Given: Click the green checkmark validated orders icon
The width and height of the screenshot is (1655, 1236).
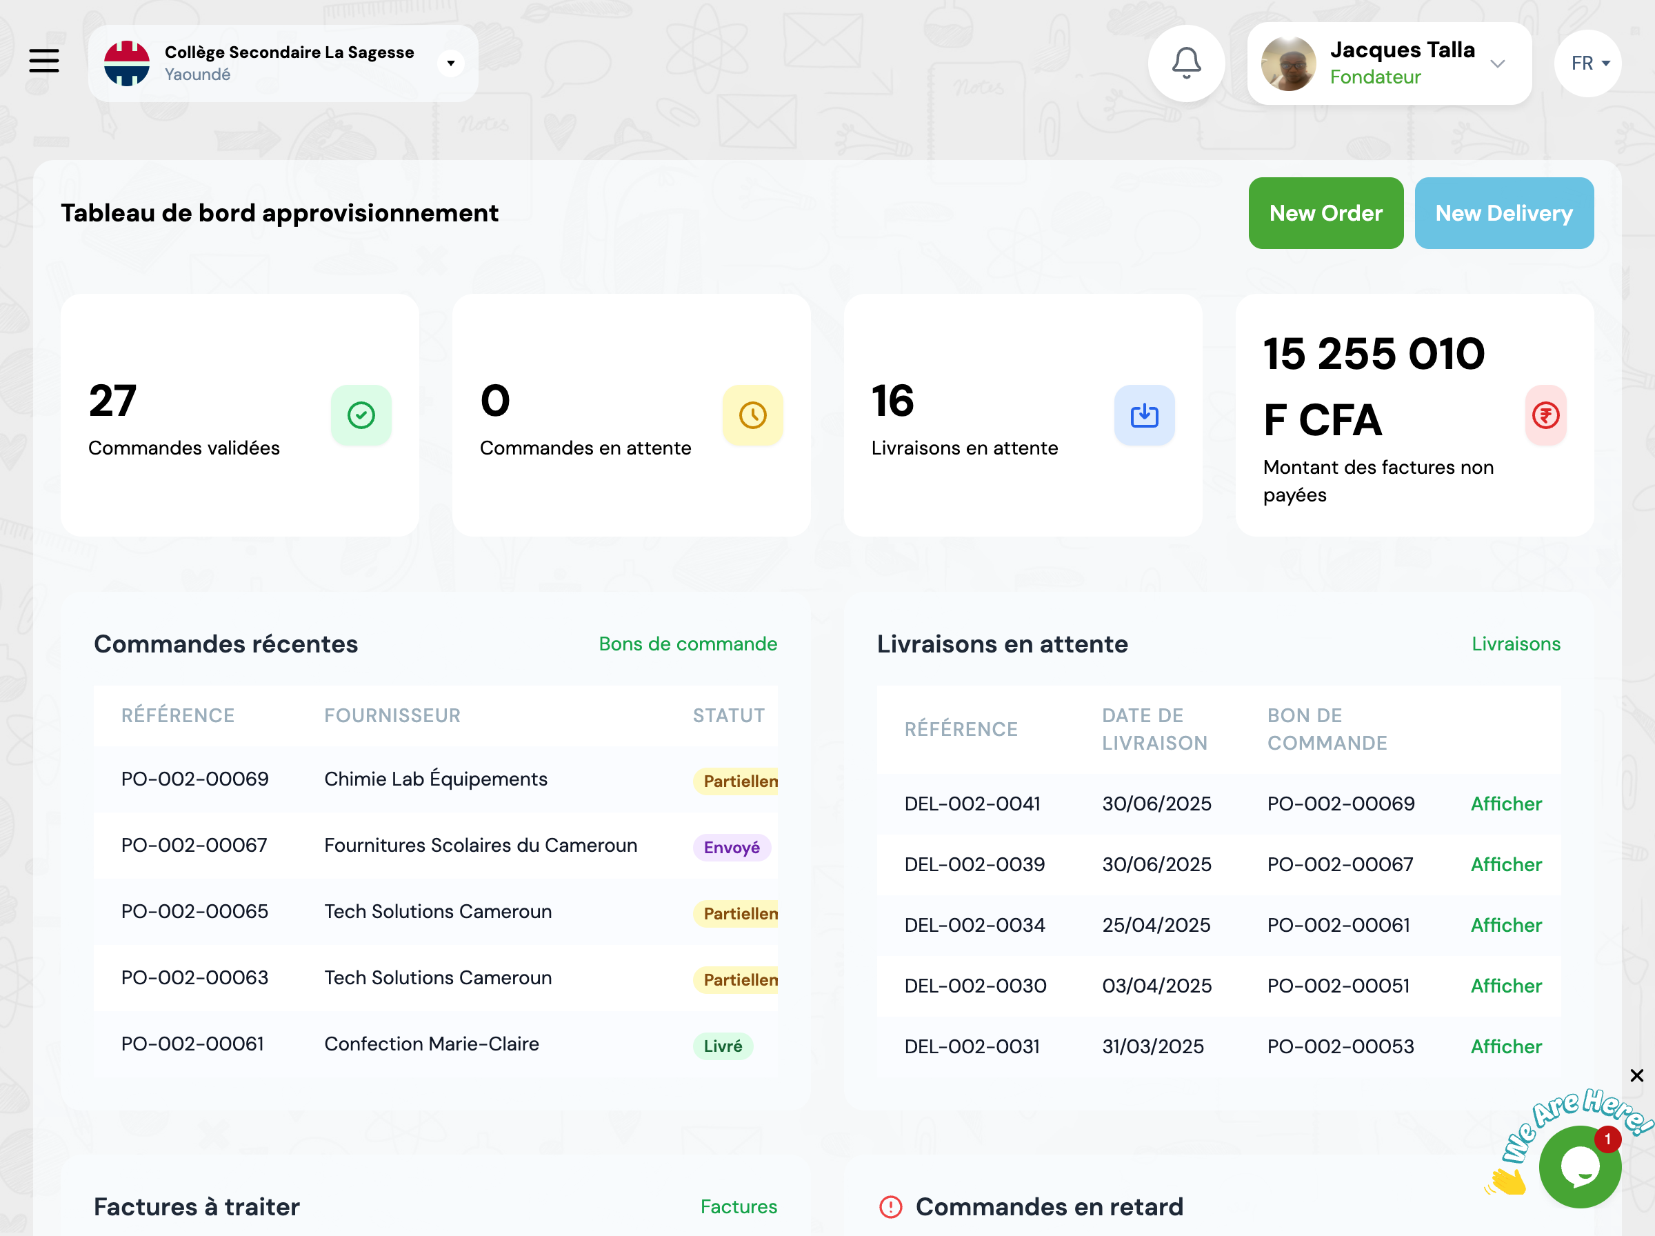Looking at the screenshot, I should (x=361, y=415).
